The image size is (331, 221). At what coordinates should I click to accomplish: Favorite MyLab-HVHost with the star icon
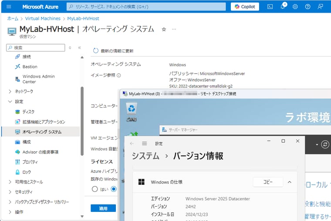click(164, 29)
